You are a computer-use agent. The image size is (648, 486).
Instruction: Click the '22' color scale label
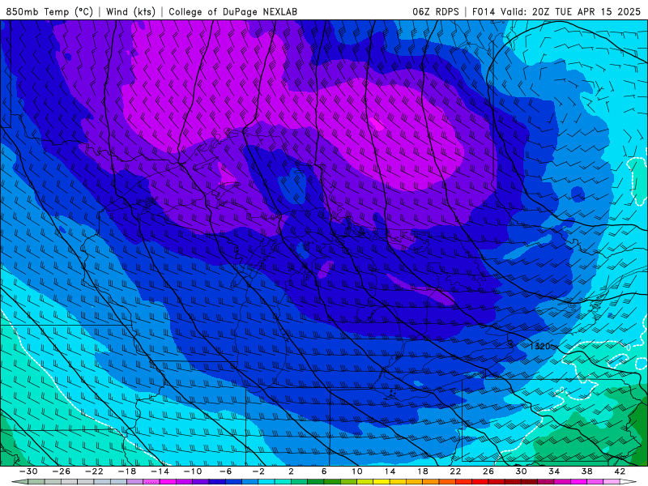coord(455,471)
